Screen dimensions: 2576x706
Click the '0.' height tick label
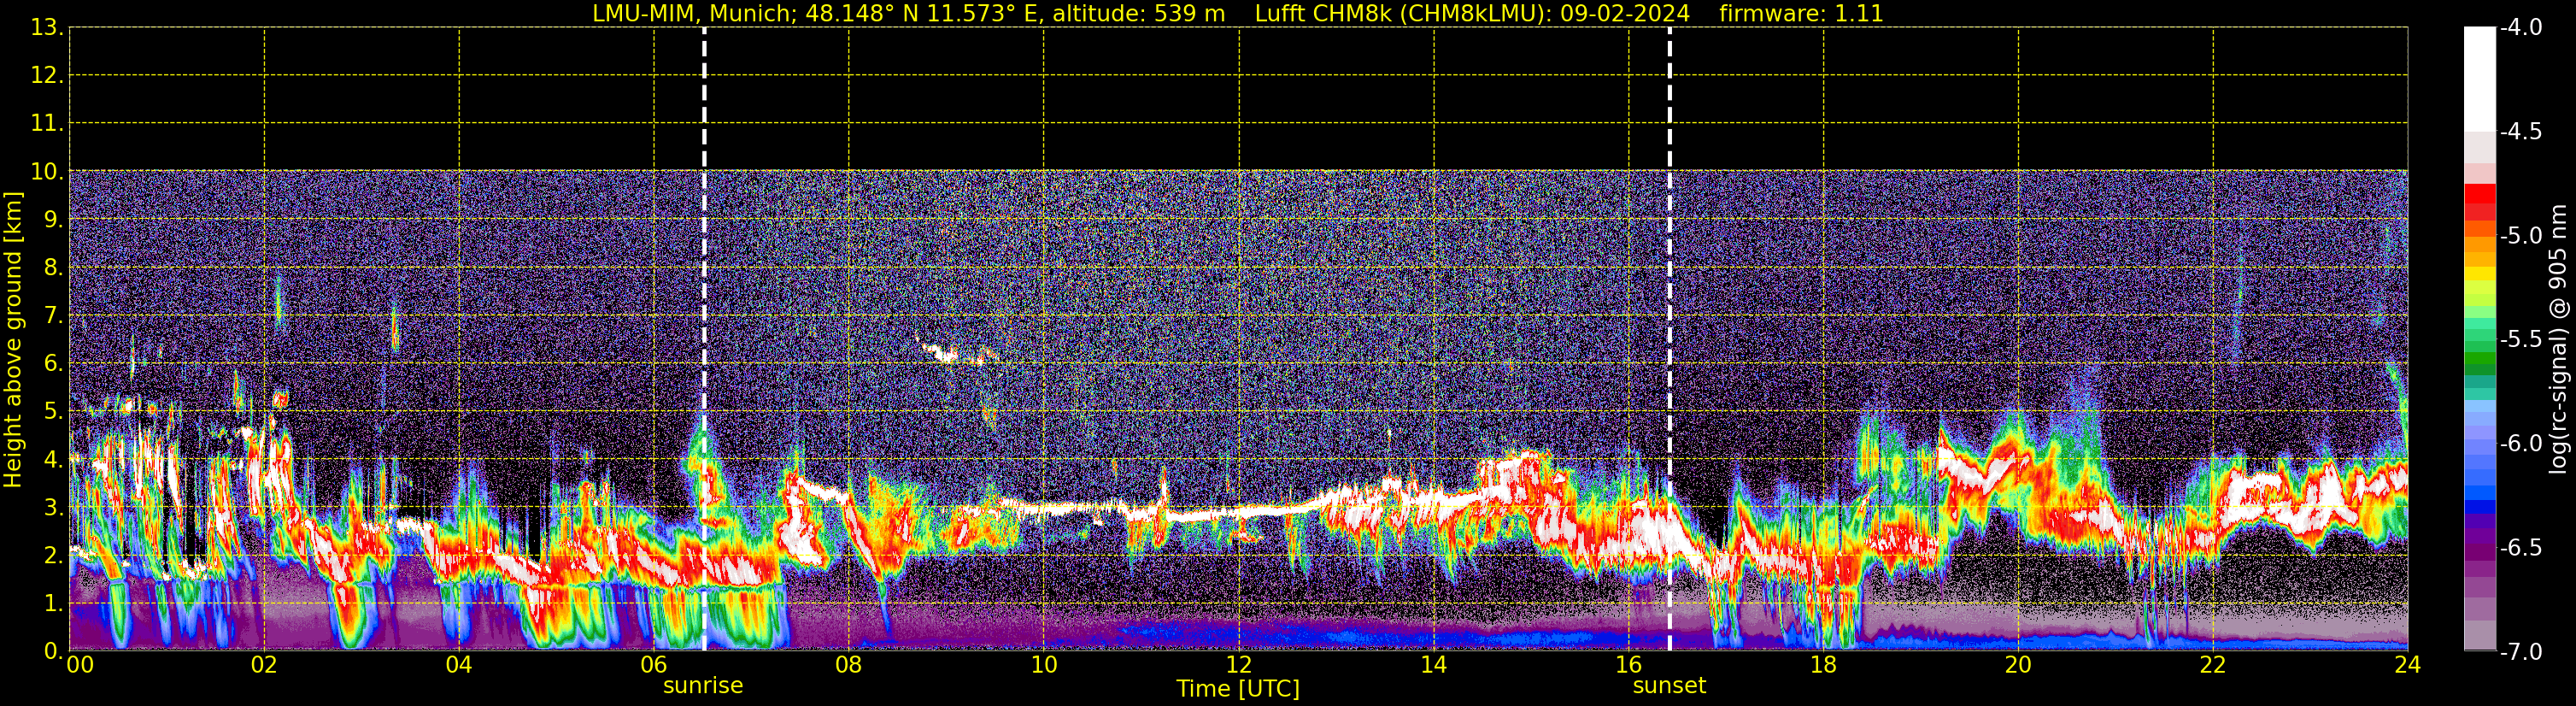53,651
